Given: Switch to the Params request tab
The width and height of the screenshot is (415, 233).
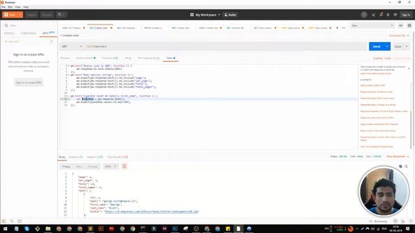Looking at the screenshot, I should (x=65, y=58).
